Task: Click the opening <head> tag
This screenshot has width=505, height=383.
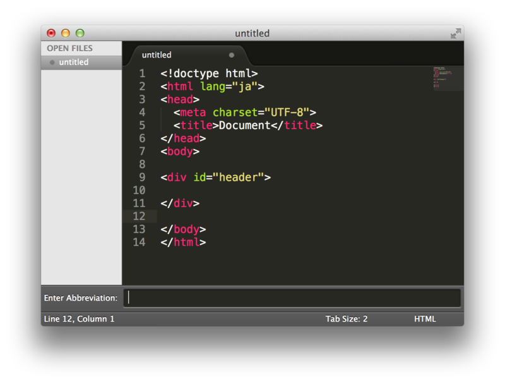Action: (x=180, y=99)
